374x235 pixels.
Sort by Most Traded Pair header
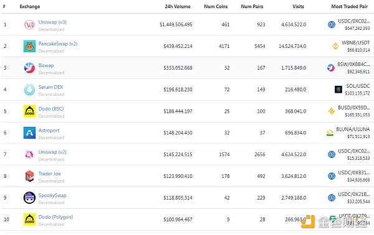[350, 6]
